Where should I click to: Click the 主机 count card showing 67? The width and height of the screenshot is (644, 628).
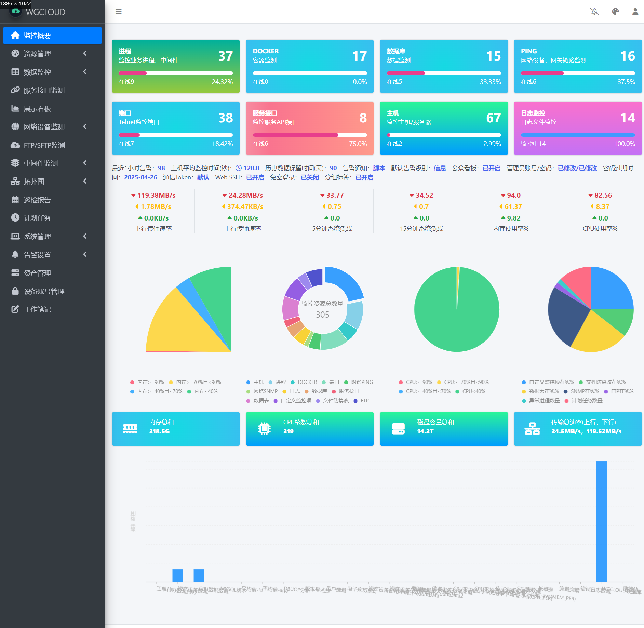tap(444, 128)
